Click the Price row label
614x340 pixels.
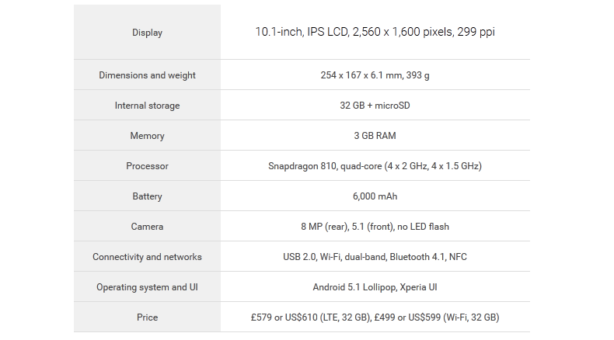147,317
